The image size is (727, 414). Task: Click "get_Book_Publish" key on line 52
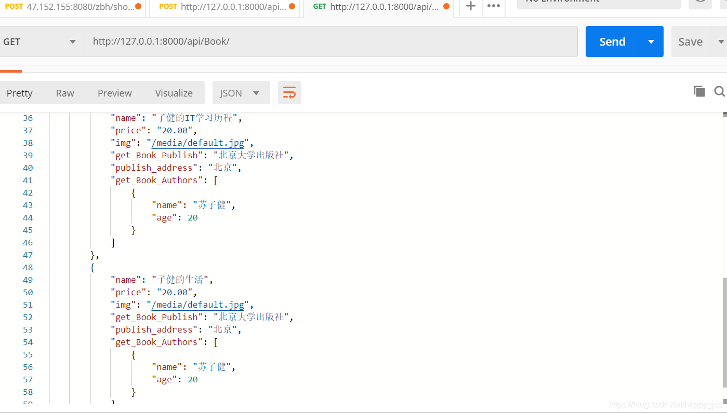pyautogui.click(x=156, y=317)
